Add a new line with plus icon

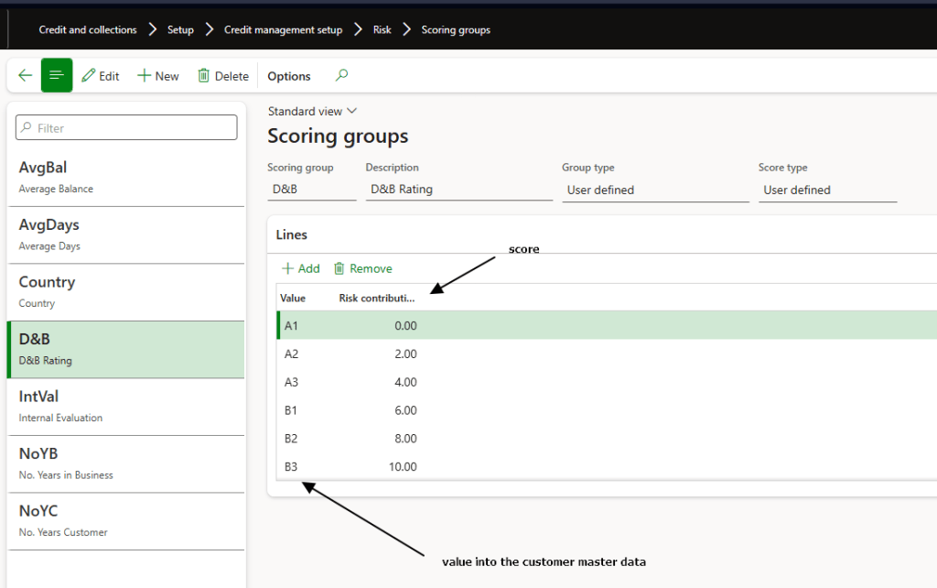(x=288, y=268)
